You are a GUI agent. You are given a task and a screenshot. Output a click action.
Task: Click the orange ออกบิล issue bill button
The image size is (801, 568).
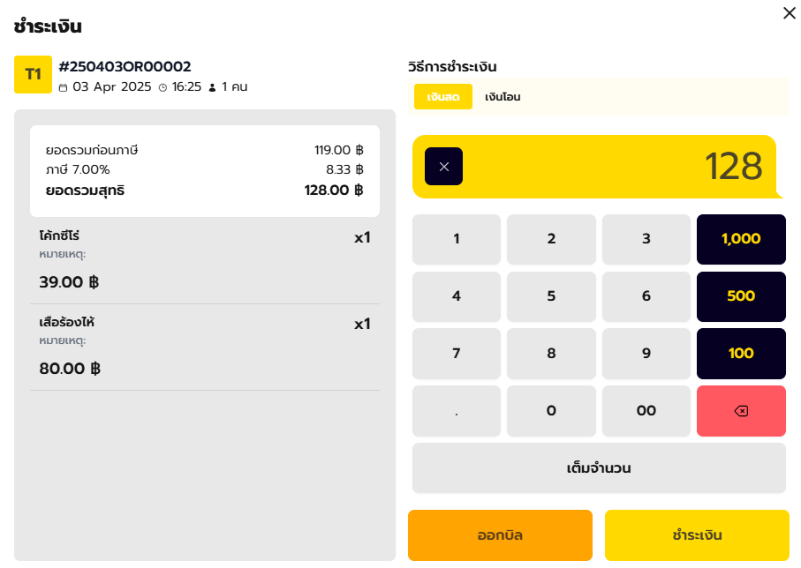(500, 535)
